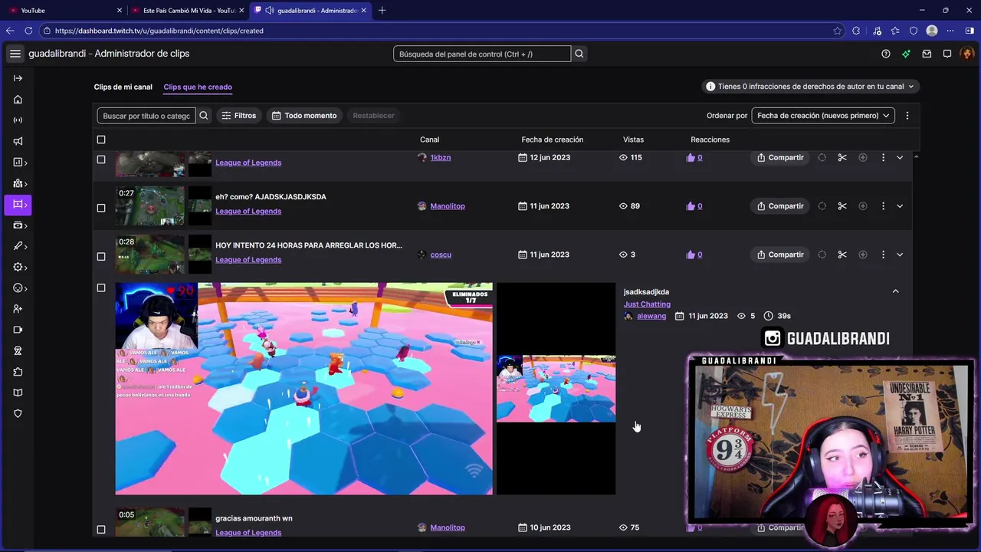Open Creator Camp book icon

click(18, 393)
